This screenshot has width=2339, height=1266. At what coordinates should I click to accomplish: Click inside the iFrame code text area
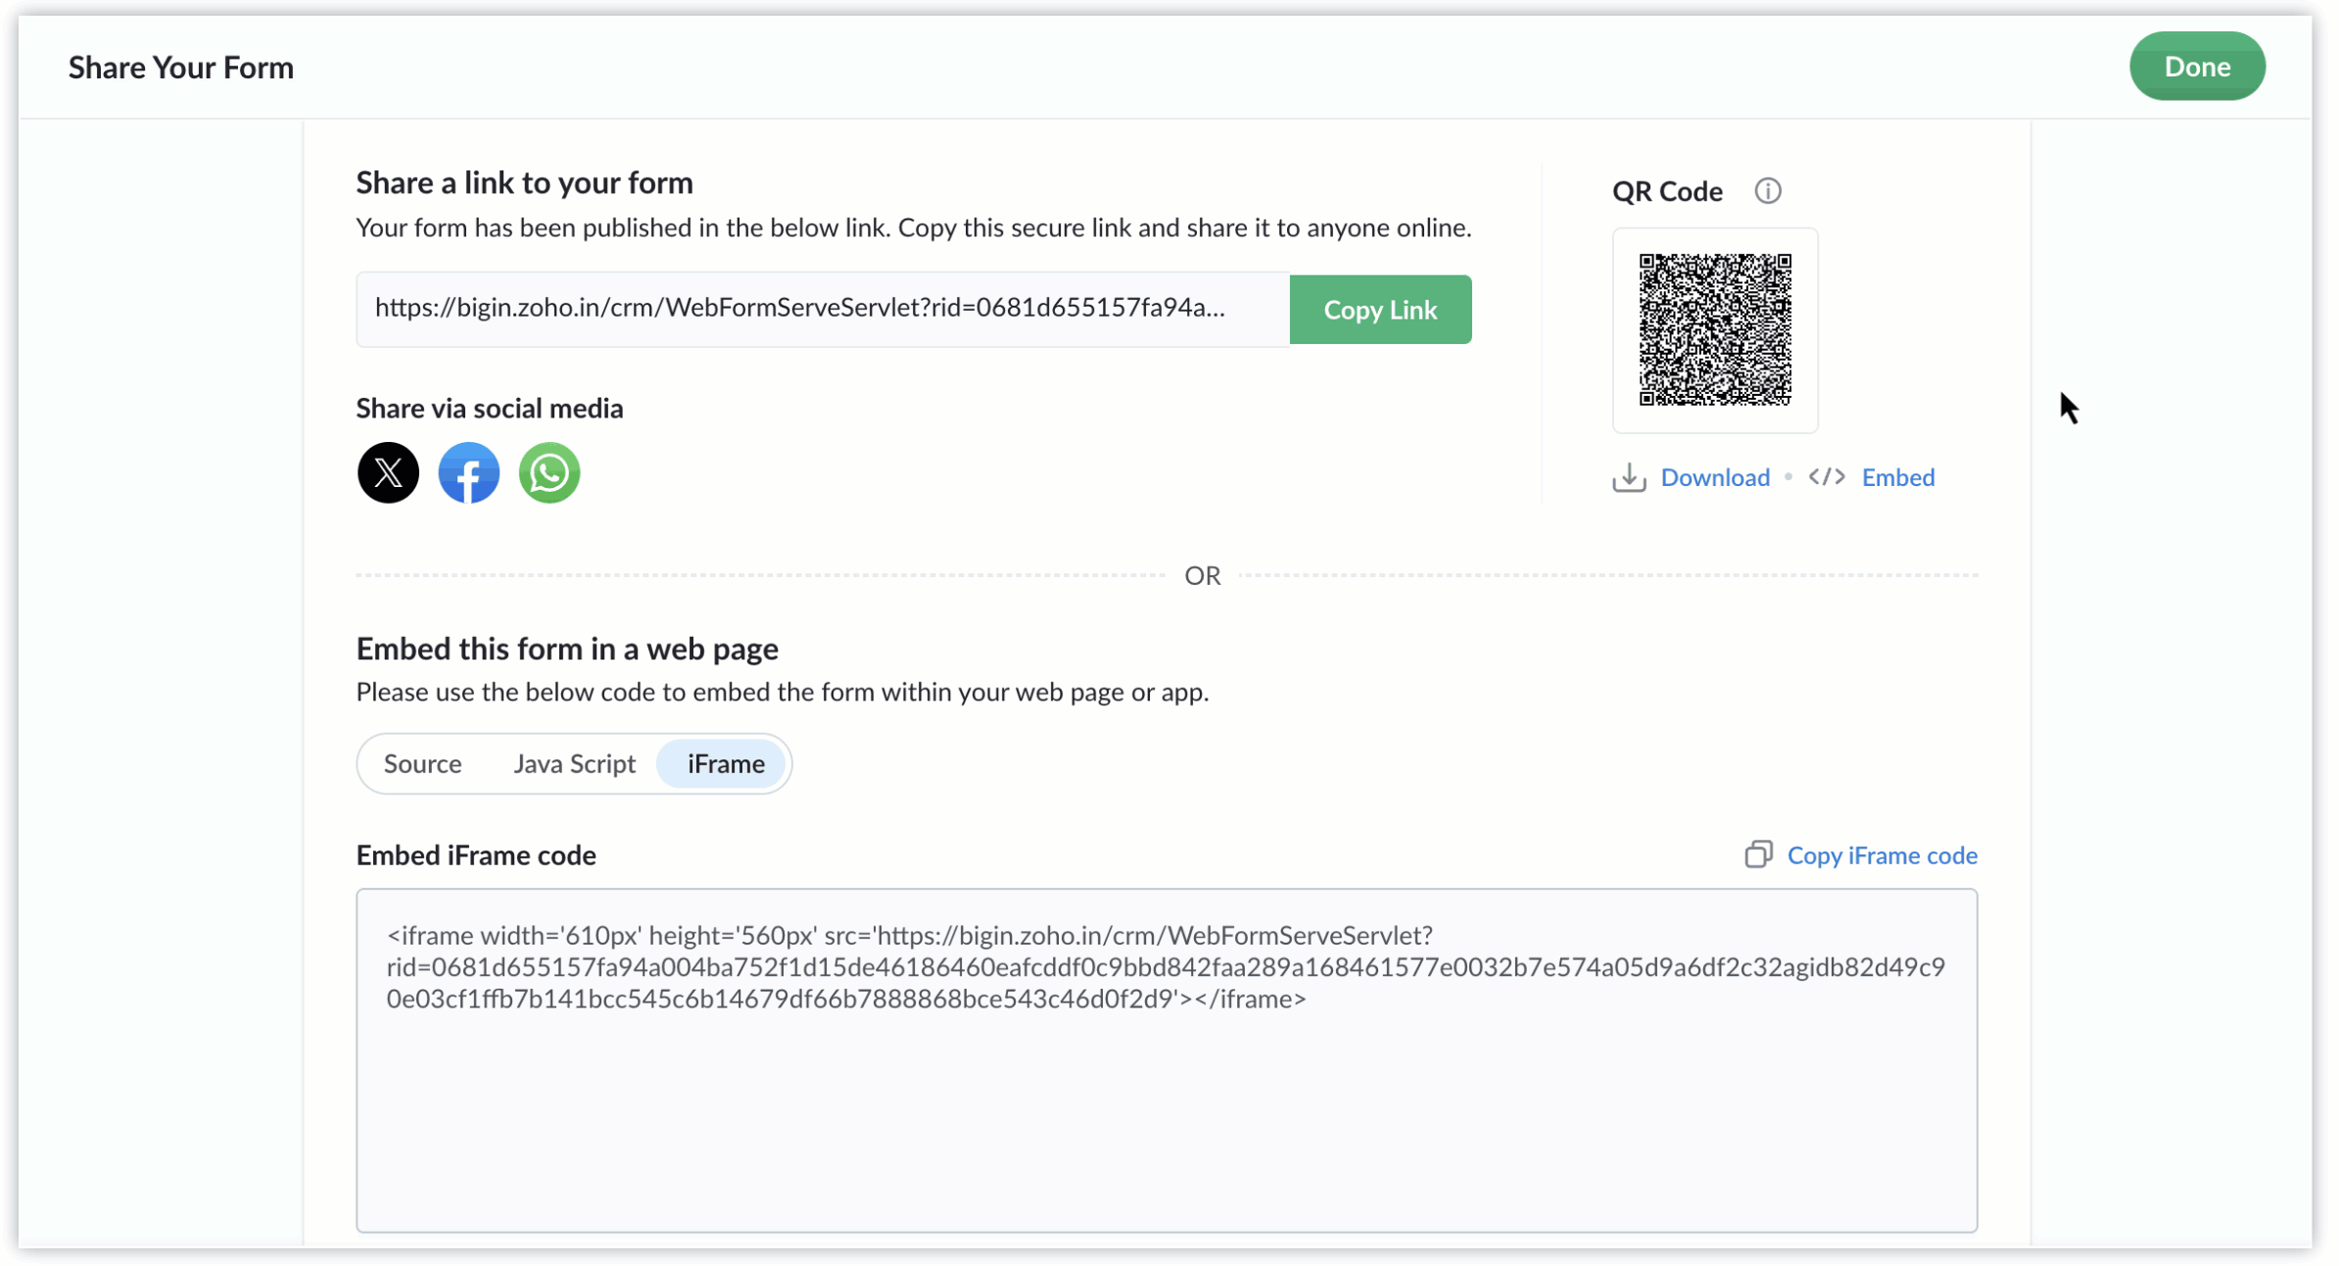click(1167, 1060)
